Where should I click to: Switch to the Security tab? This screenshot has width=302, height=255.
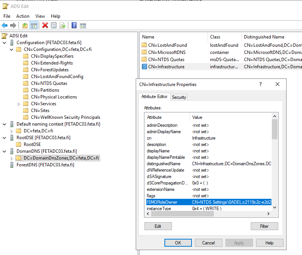pos(179,97)
